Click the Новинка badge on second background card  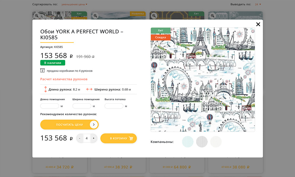pyautogui.click(x=138, y=14)
